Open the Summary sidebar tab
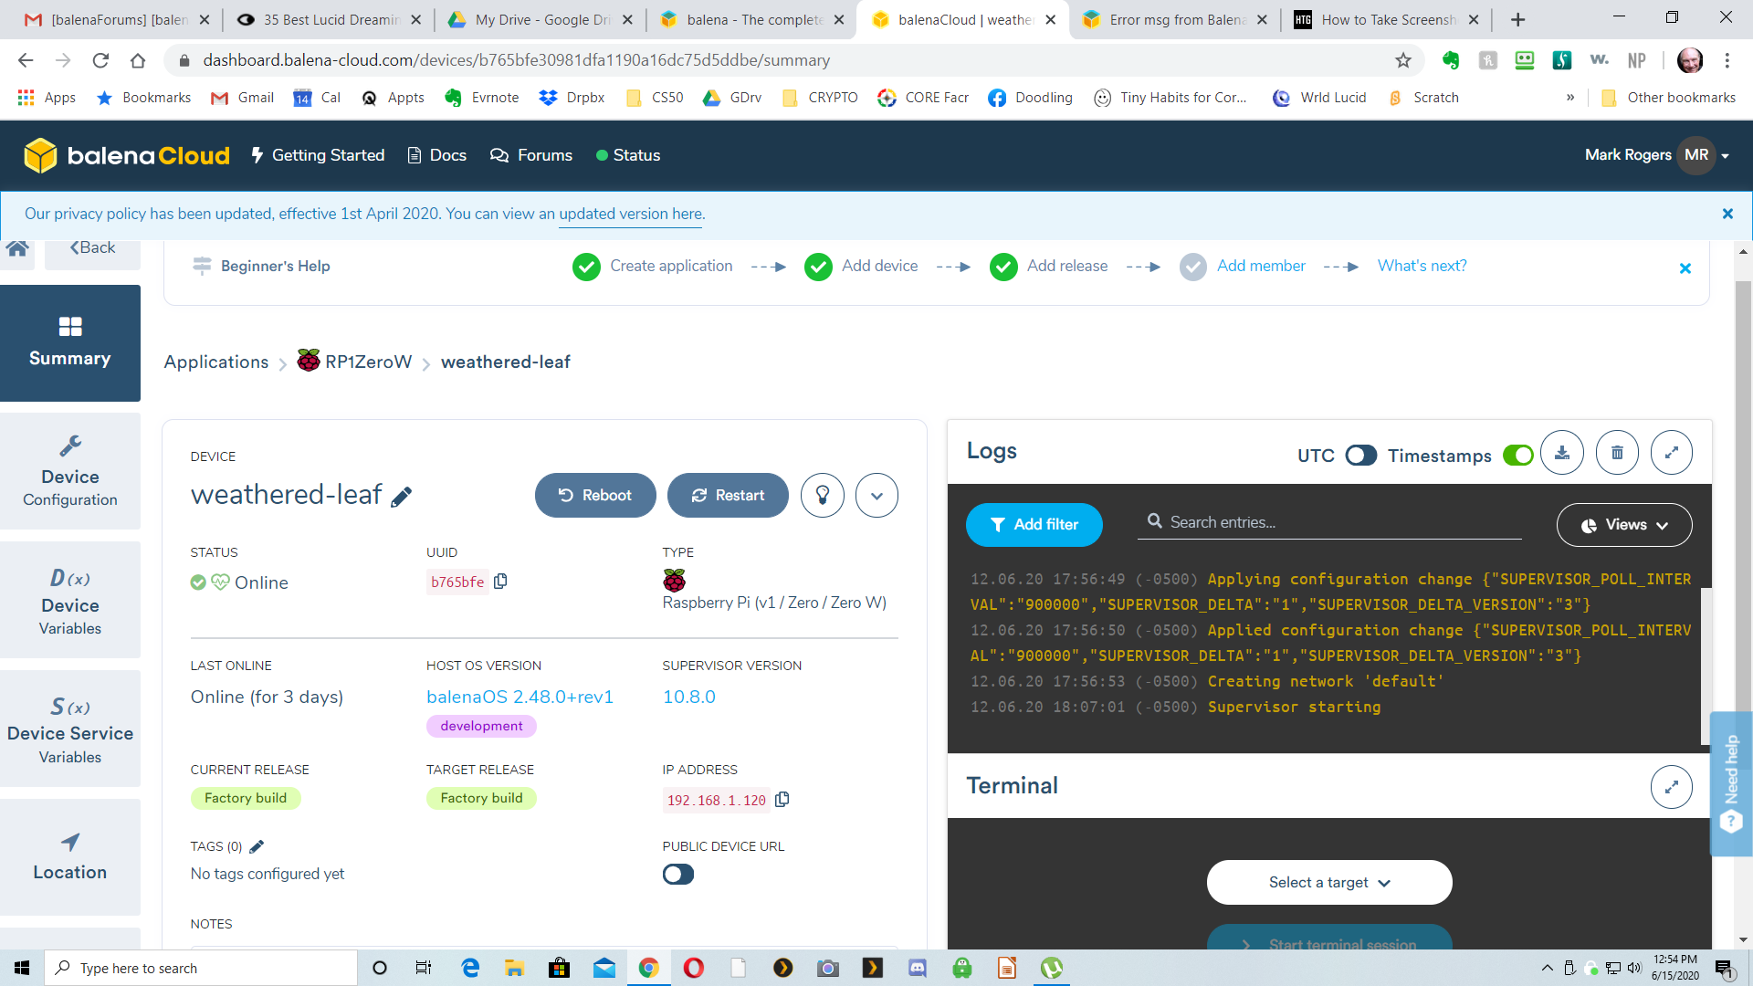The image size is (1753, 986). point(70,343)
